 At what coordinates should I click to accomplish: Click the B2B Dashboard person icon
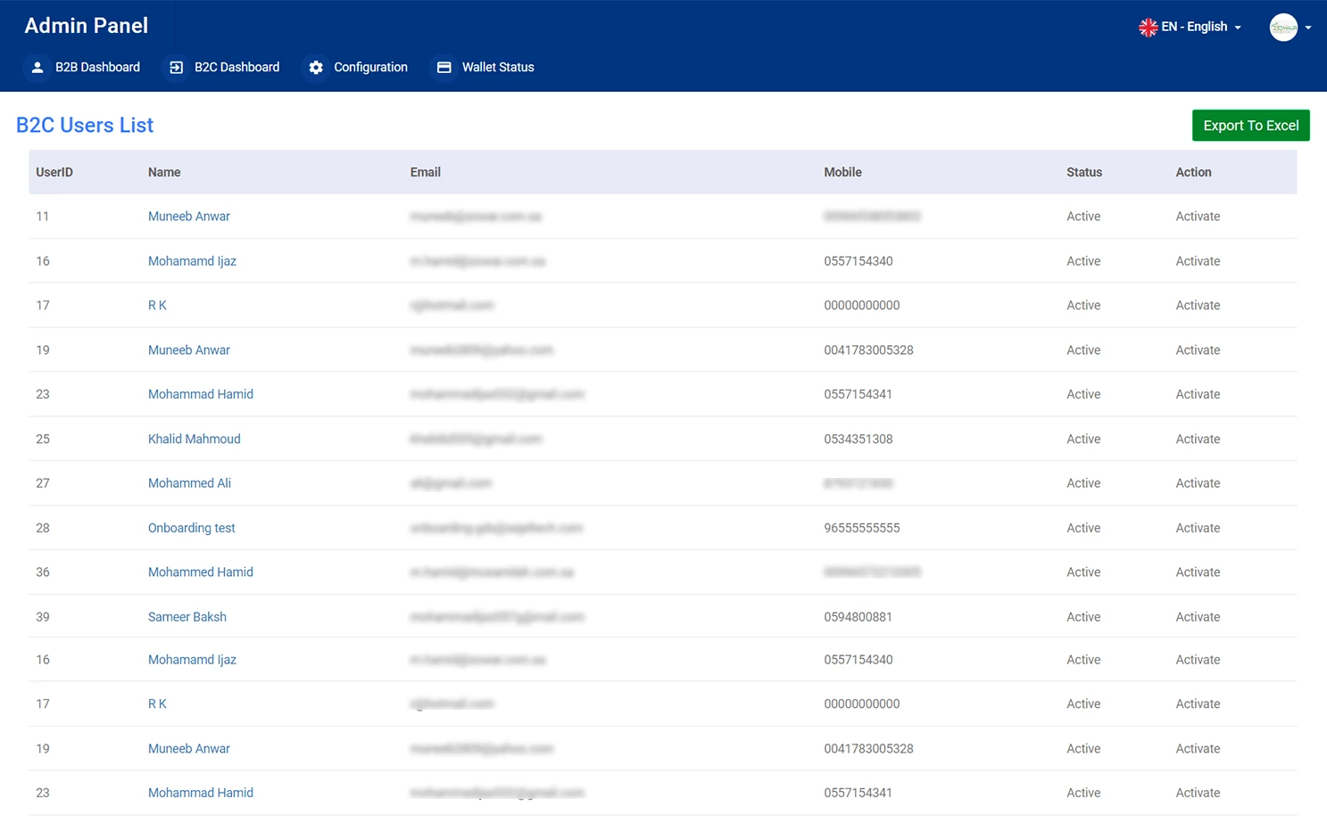pyautogui.click(x=37, y=67)
